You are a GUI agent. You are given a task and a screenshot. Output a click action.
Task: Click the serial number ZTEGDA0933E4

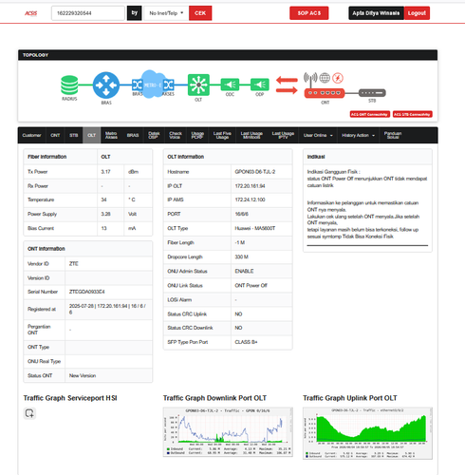[x=87, y=292]
